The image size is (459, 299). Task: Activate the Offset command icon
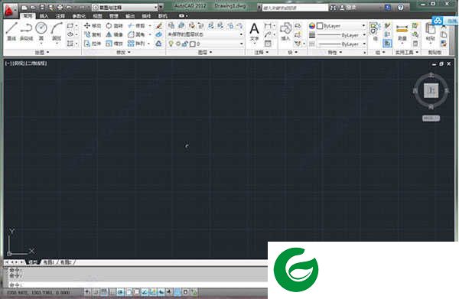click(158, 44)
